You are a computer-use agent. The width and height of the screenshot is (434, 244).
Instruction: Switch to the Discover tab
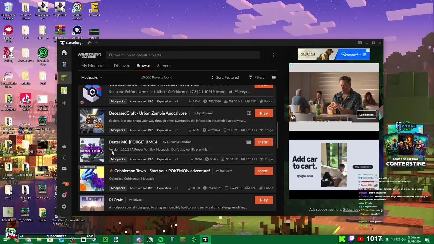point(121,66)
